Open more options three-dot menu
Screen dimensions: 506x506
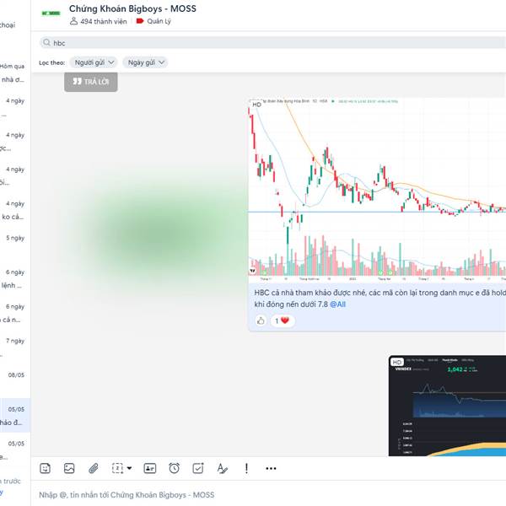tap(271, 468)
